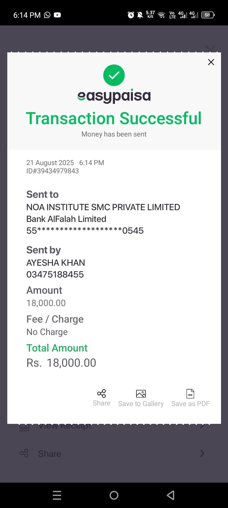Tap the battery indicator in status bar
Screen dimensions: 228x508
pos(208,15)
